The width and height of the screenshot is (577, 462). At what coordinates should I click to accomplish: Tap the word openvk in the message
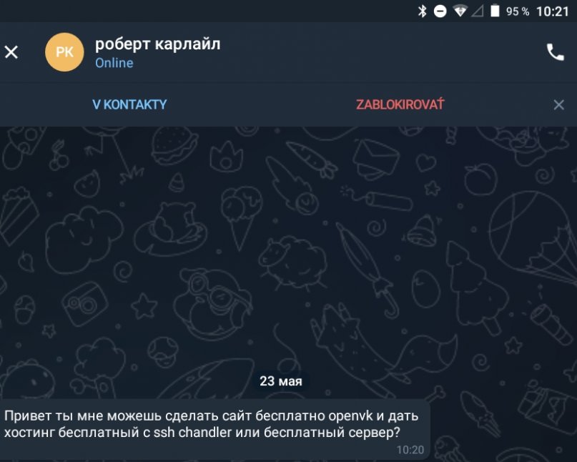(x=350, y=416)
